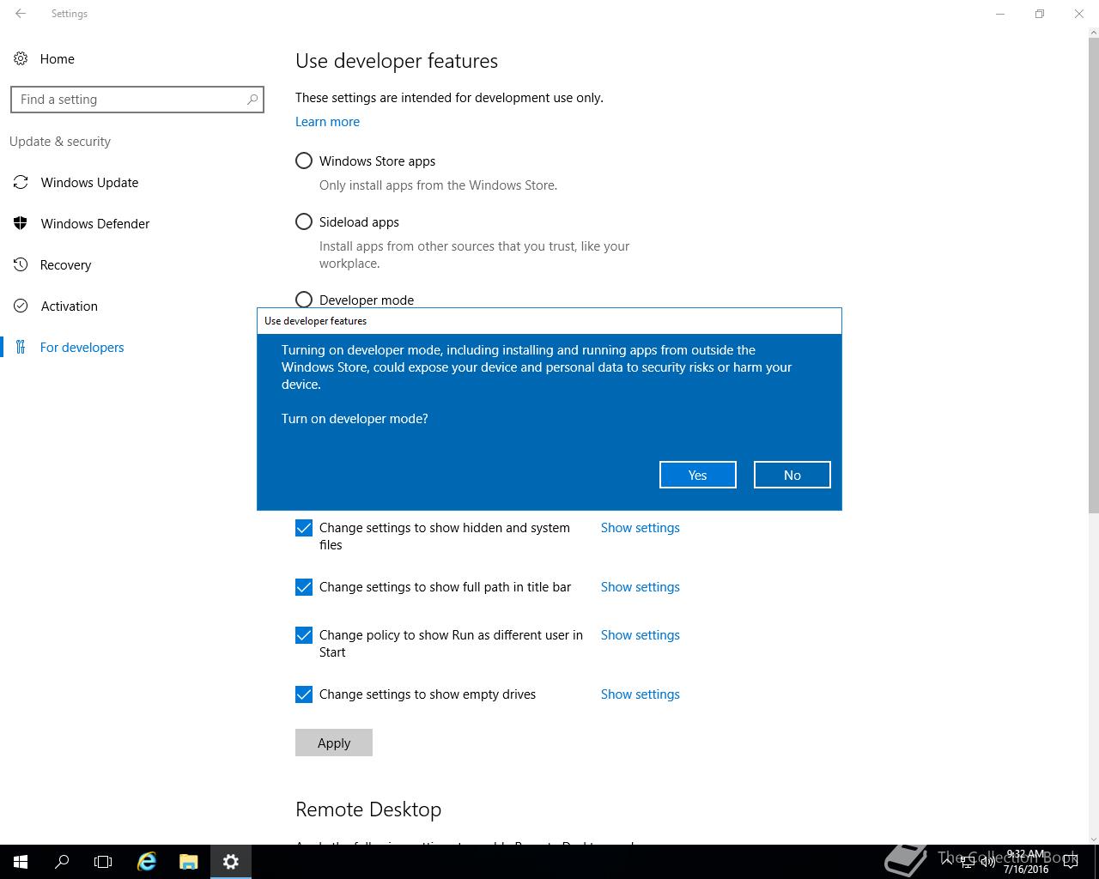Select Windows Store apps radio button
Image resolution: width=1099 pixels, height=879 pixels.
tap(304, 161)
